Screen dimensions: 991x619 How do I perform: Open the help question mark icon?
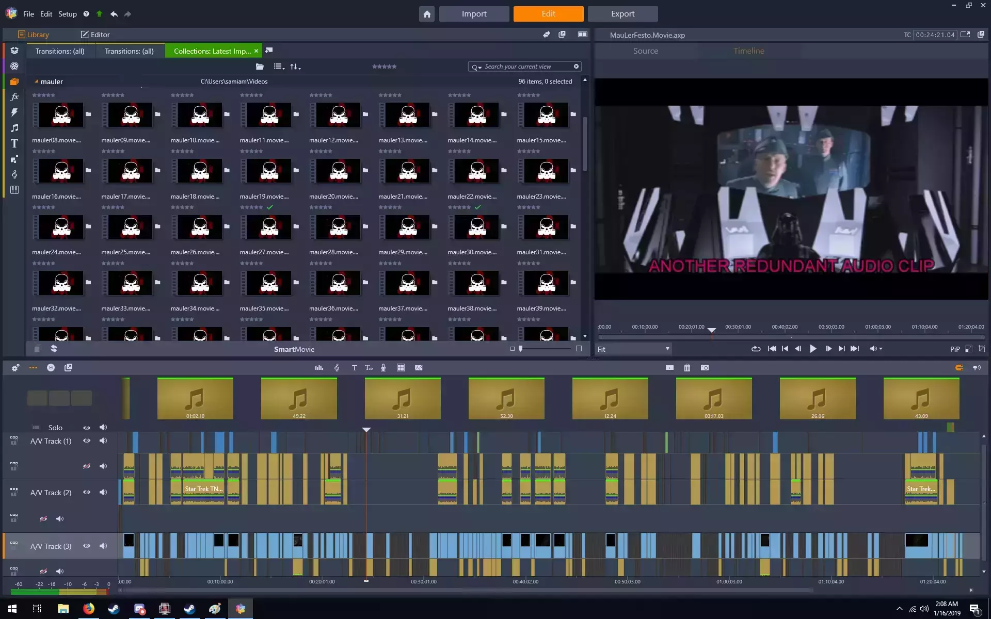click(x=86, y=14)
